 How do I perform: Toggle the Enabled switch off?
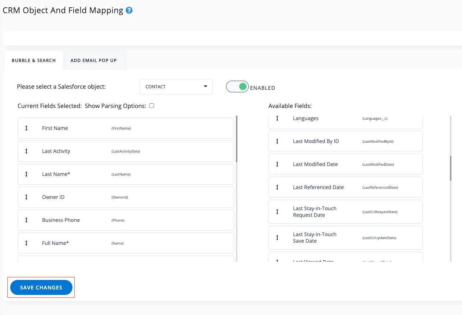coord(238,87)
